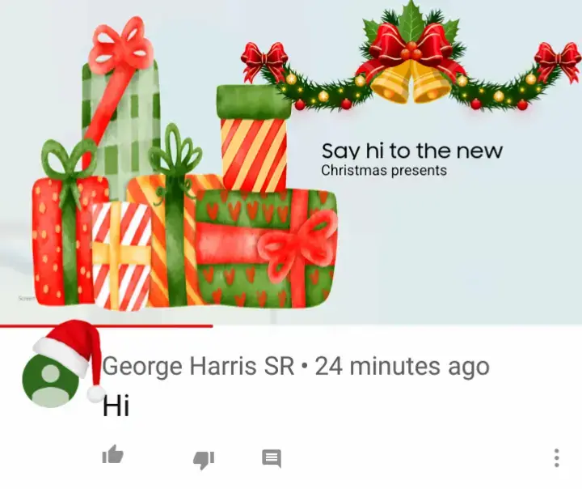Click the white-striped box with yellow ribbon
The width and height of the screenshot is (582, 489).
(122, 257)
